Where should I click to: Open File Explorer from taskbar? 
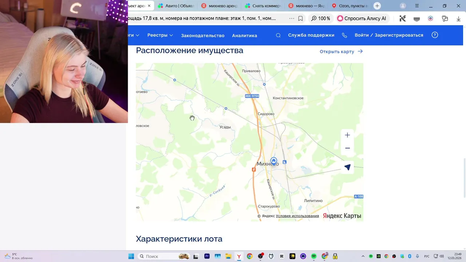point(228,256)
